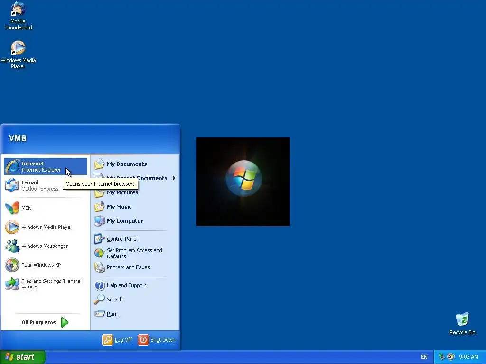Open MSN butterfly icon
486x364 pixels.
pyautogui.click(x=12, y=208)
